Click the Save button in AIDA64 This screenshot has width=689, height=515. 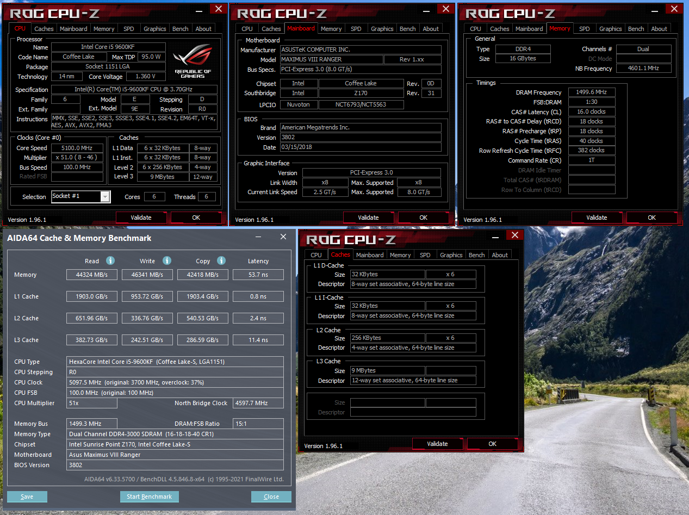click(x=27, y=497)
